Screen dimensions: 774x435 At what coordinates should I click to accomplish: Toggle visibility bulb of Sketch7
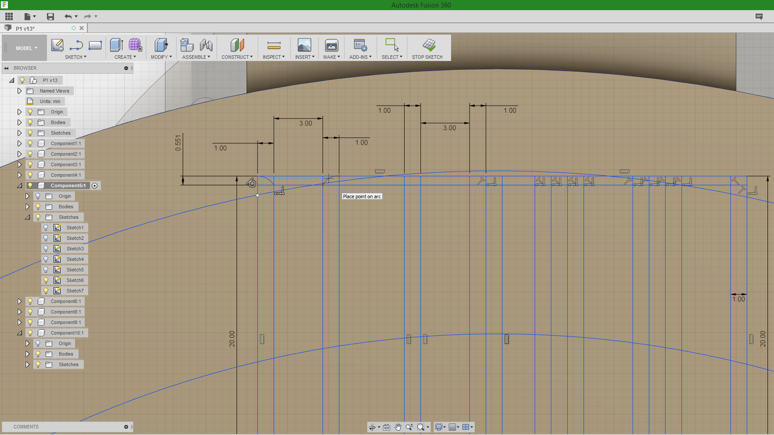(46, 291)
